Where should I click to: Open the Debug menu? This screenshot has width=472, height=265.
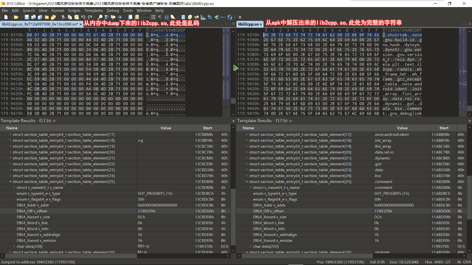coord(113,11)
